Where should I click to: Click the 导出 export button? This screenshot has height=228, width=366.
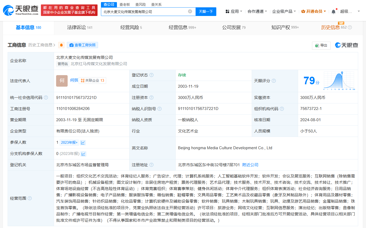tap(321, 45)
